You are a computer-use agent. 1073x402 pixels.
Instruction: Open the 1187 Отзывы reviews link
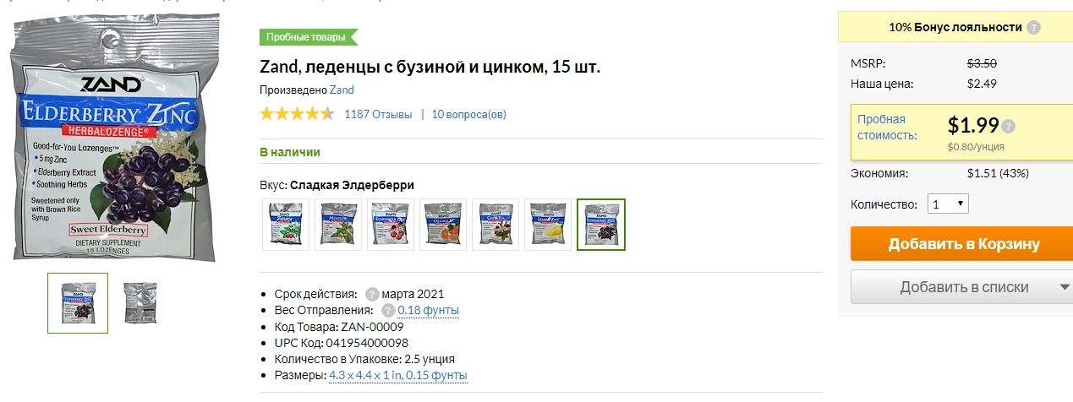[378, 114]
